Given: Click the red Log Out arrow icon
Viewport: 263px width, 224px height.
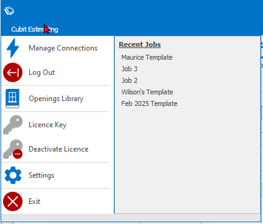Looking at the screenshot, I should coord(13,72).
